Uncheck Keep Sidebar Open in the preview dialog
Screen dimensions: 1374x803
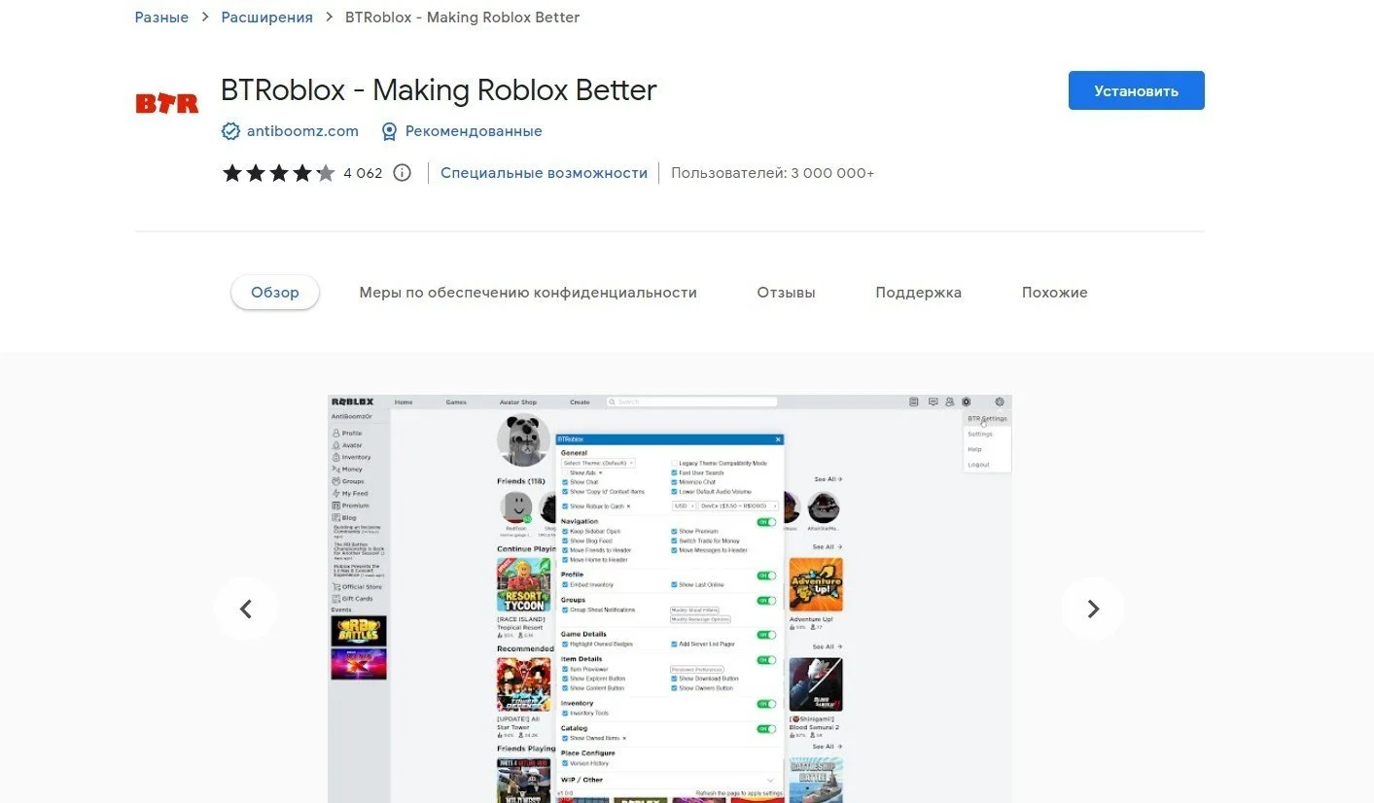click(x=565, y=532)
